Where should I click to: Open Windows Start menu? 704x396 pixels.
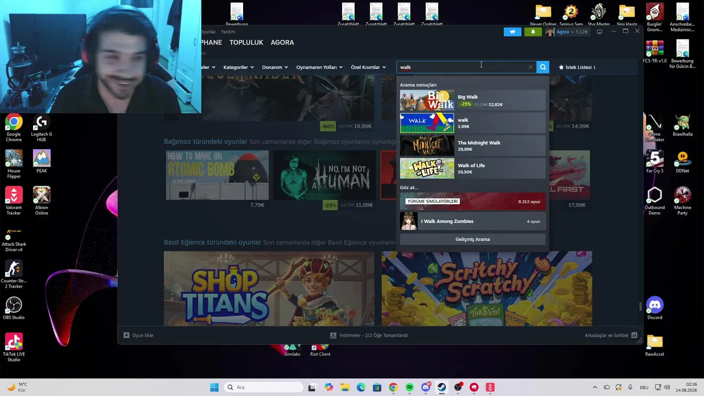coord(214,387)
